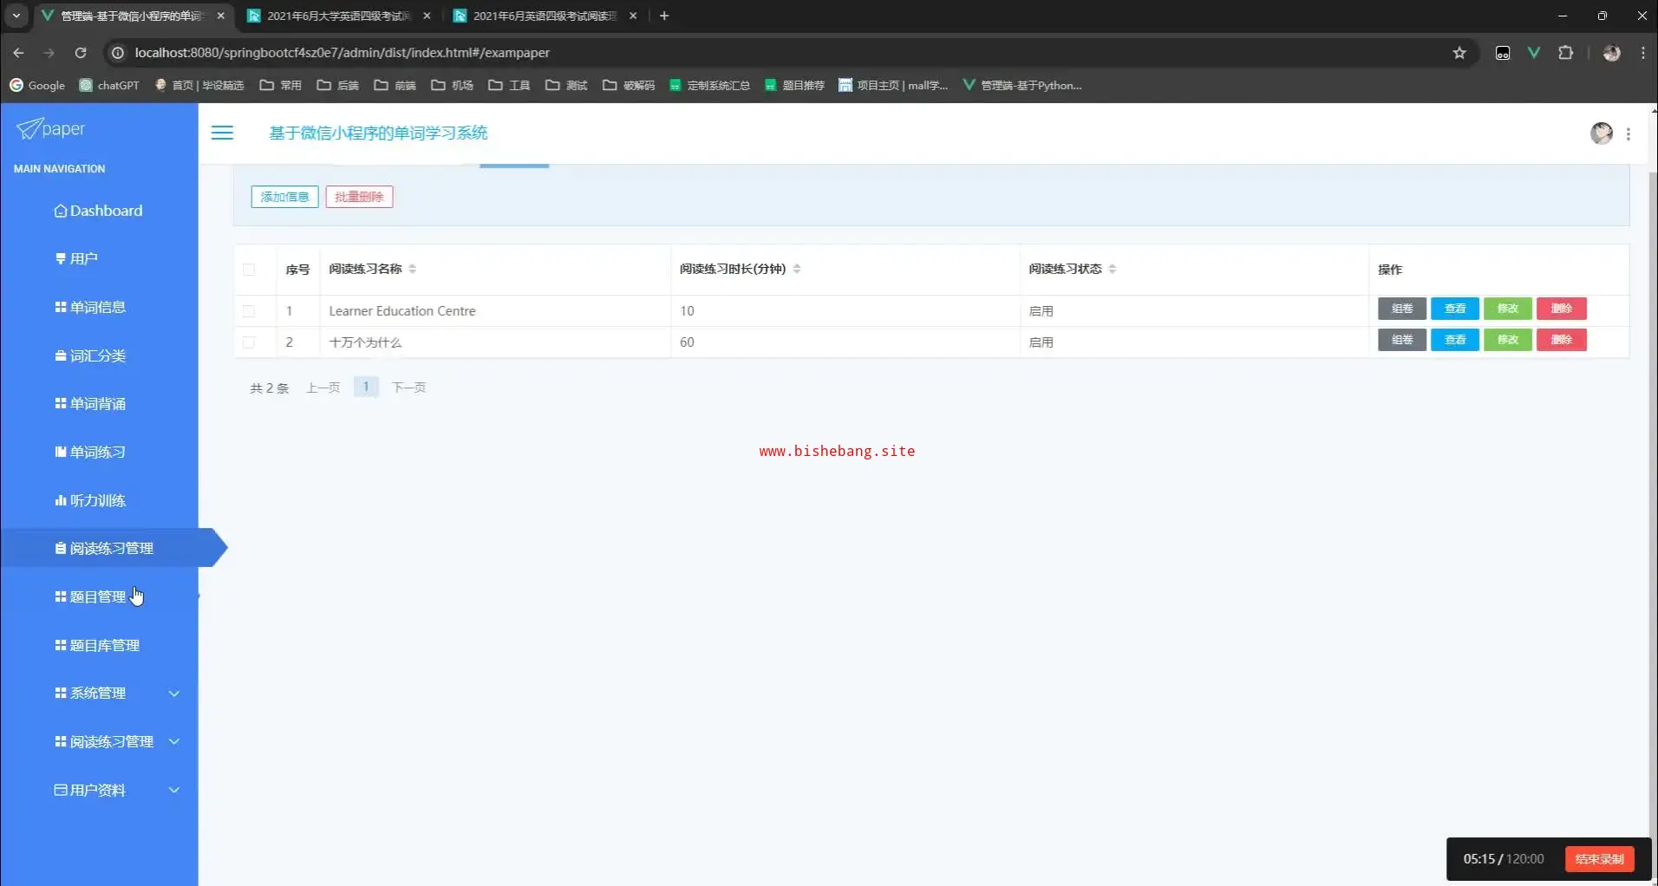This screenshot has height=886, width=1658.
Task: Go back in the browser
Action: coord(18,53)
